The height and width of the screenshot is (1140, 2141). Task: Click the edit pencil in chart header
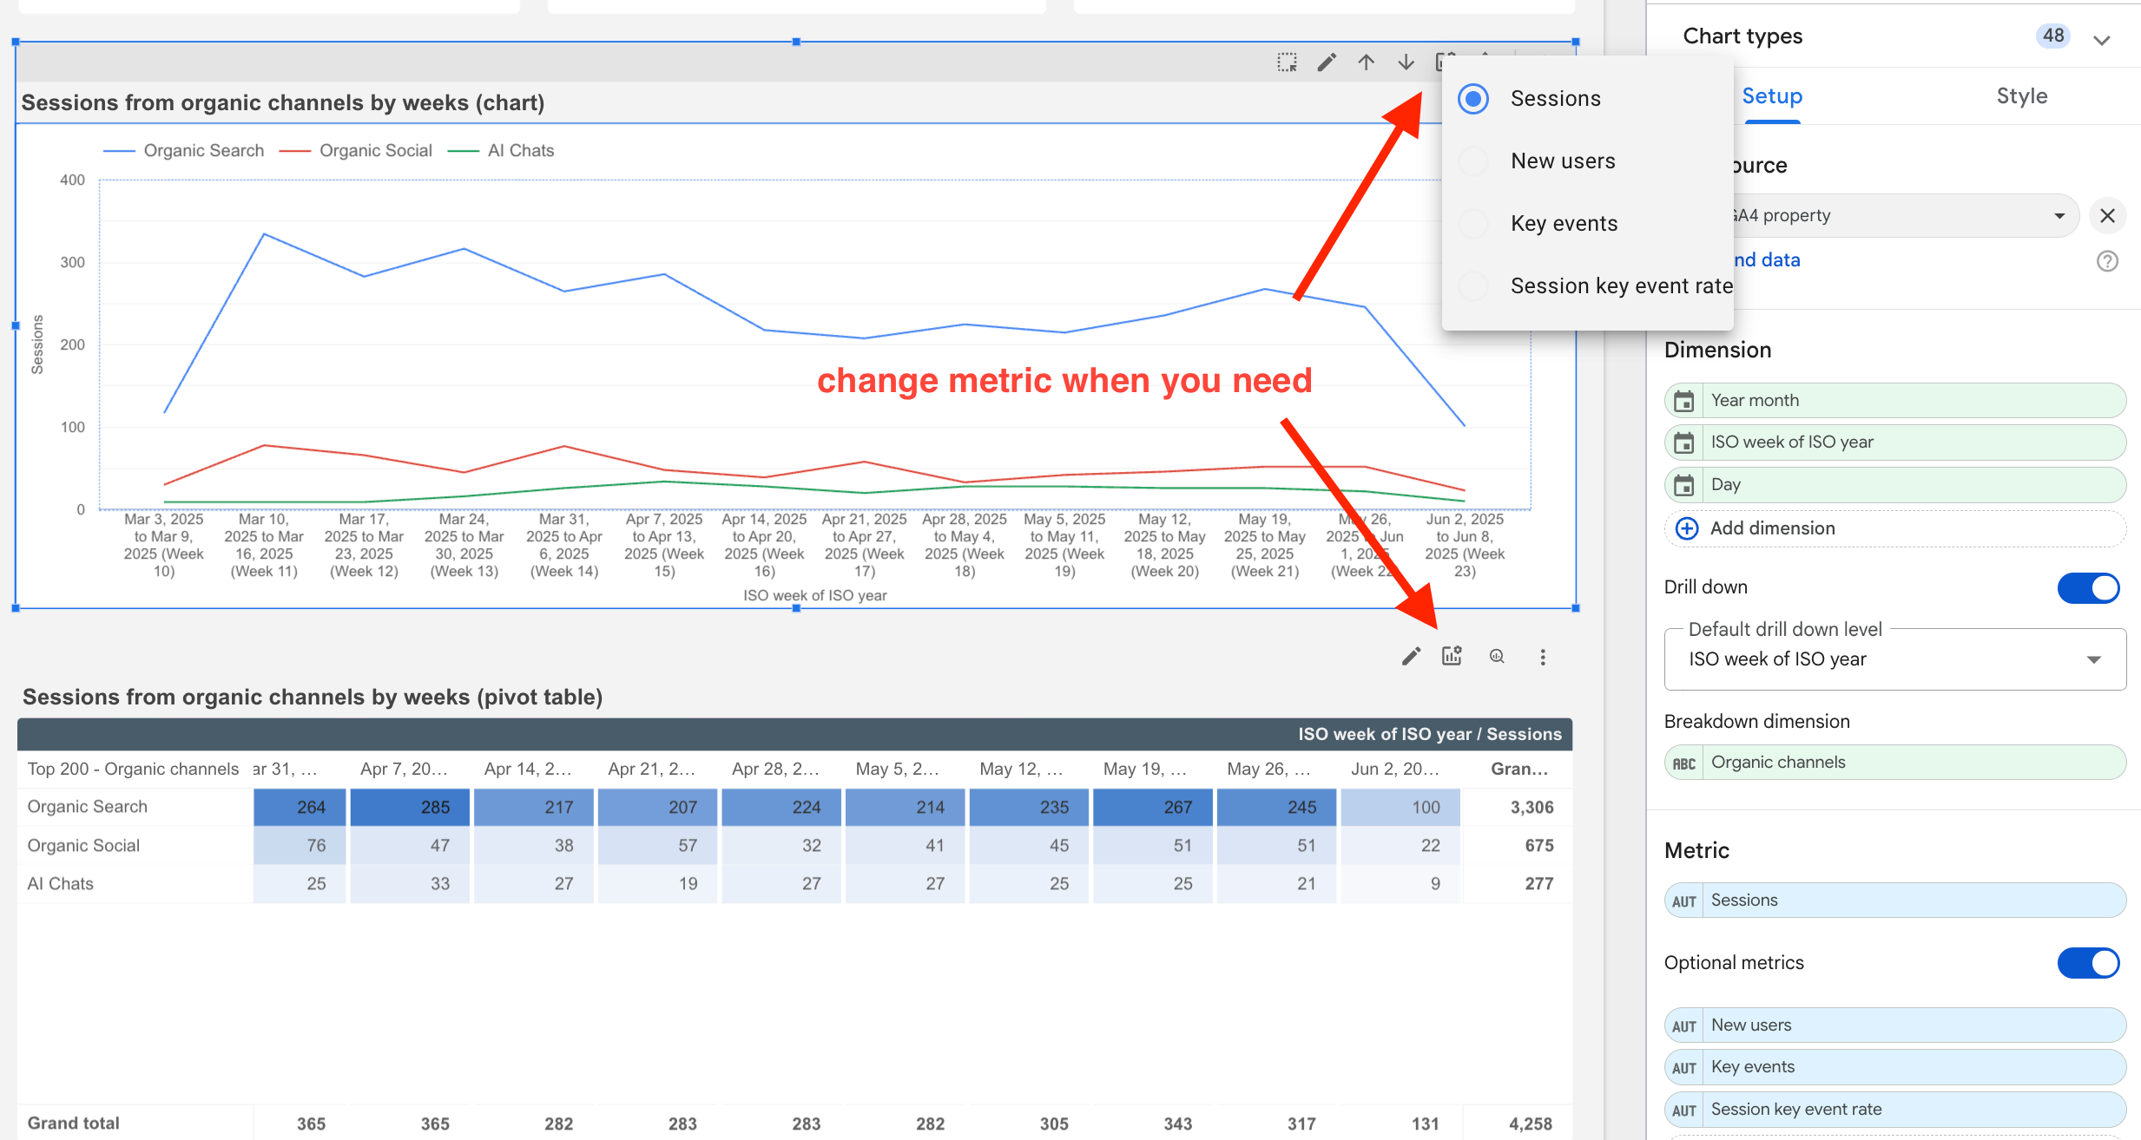pyautogui.click(x=1327, y=62)
